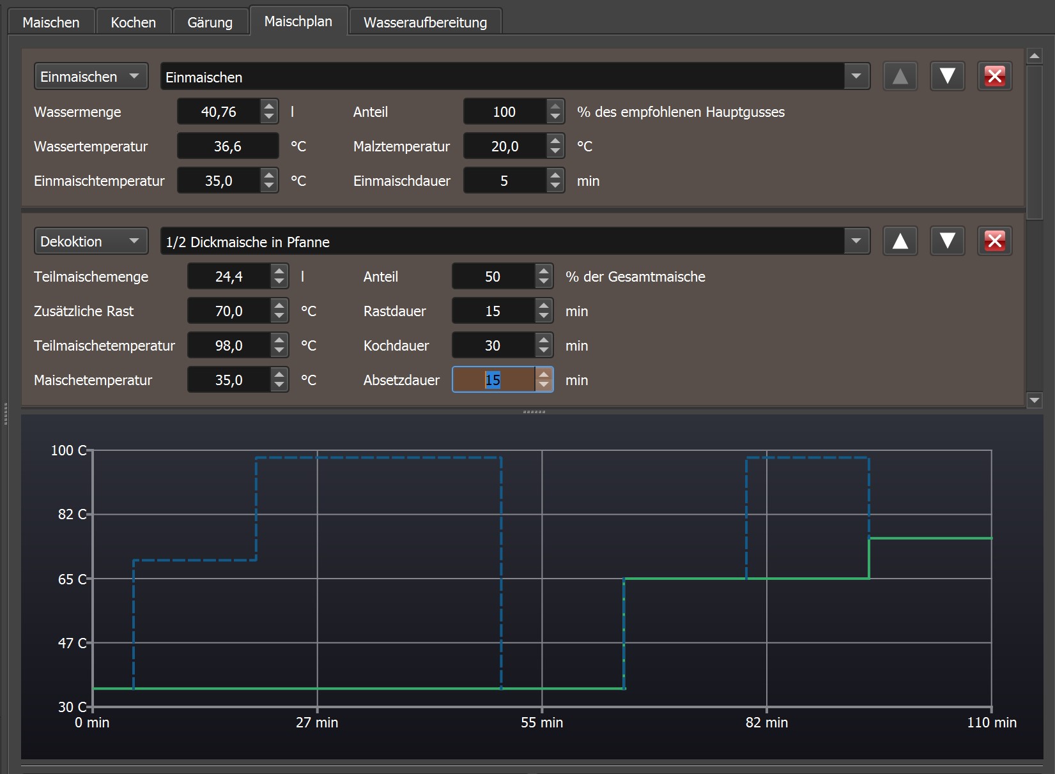Viewport: 1055px width, 774px height.
Task: Open the Gärung tab
Action: [210, 22]
